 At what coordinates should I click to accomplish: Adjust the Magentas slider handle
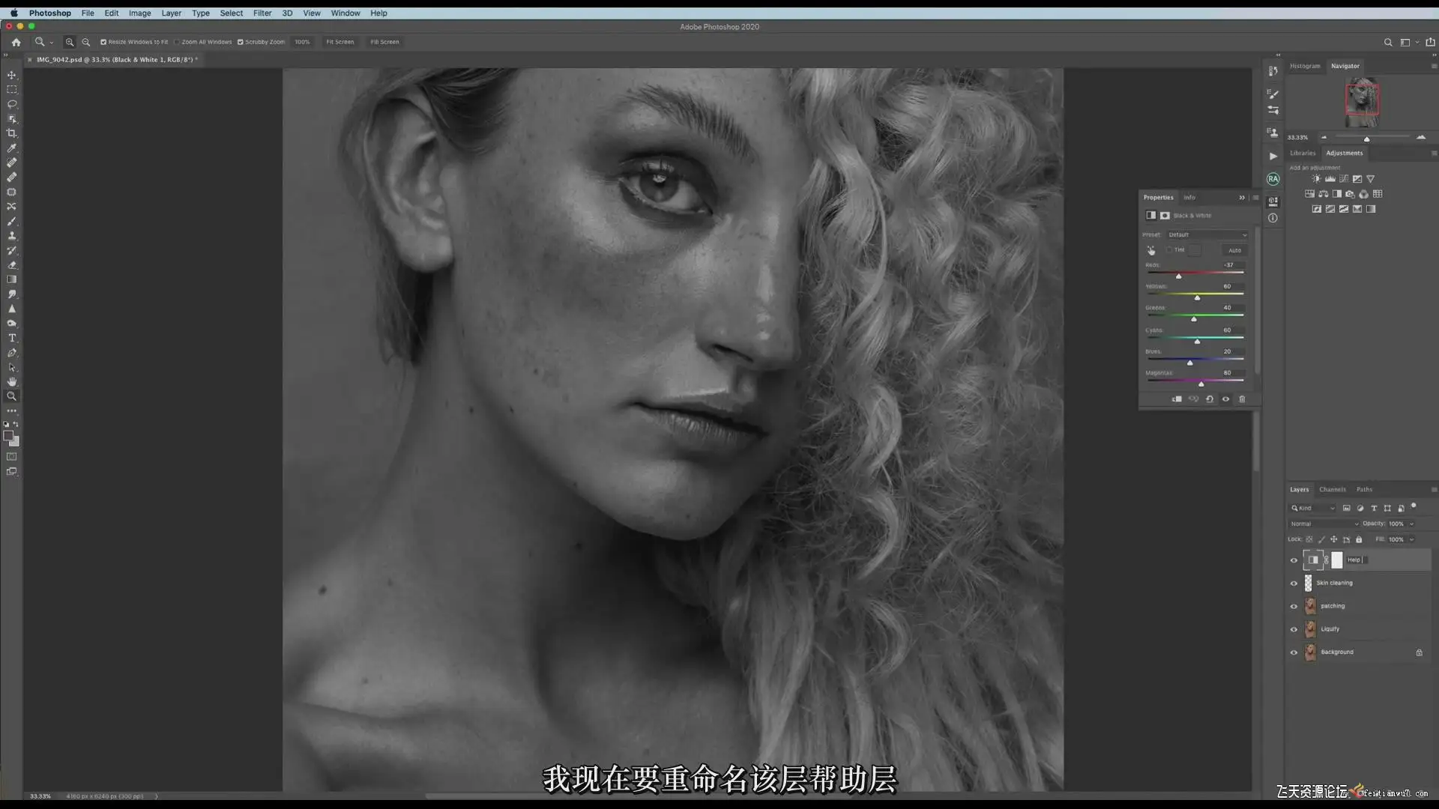(x=1201, y=384)
